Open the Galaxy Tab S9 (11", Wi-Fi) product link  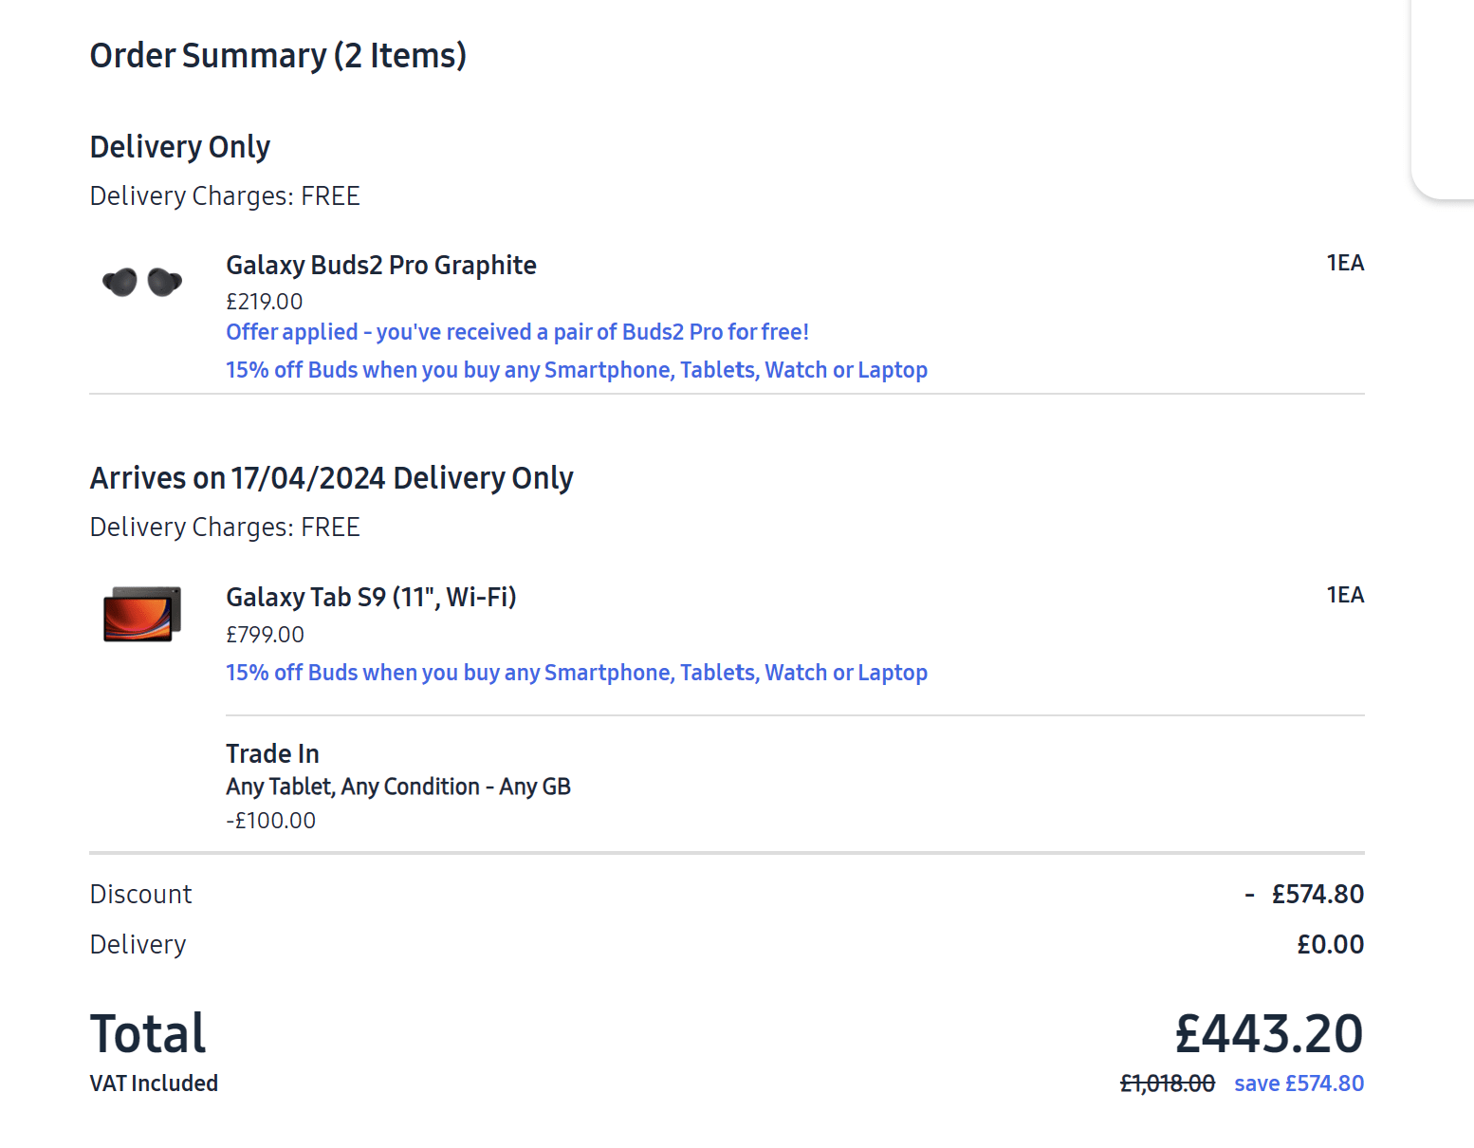point(371,597)
